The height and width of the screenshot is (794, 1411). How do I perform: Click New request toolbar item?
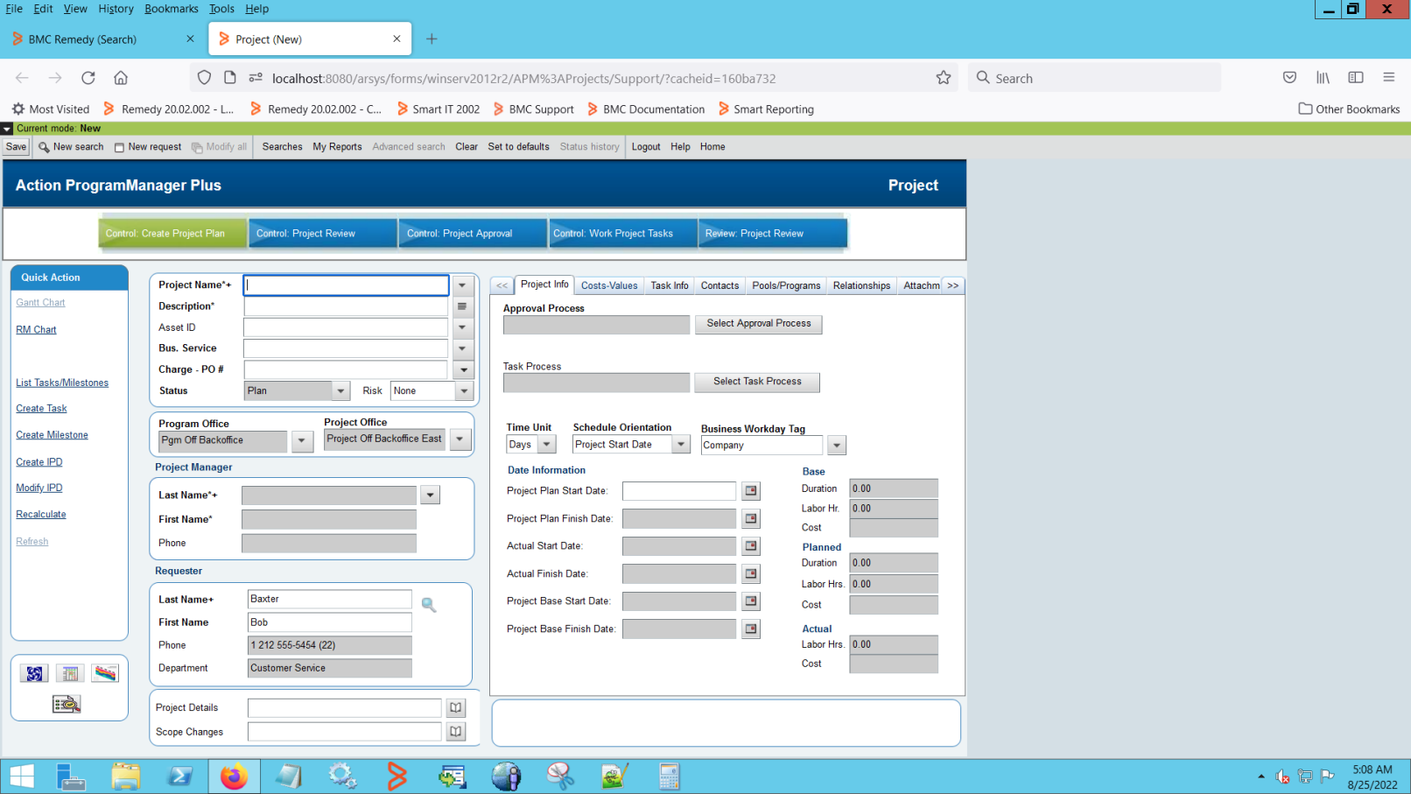point(148,147)
